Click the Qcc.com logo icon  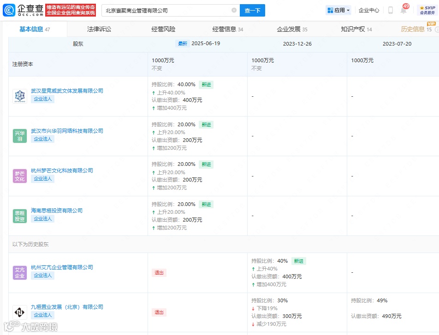pos(9,10)
